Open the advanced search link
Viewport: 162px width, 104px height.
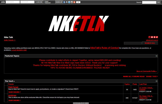[152, 40]
